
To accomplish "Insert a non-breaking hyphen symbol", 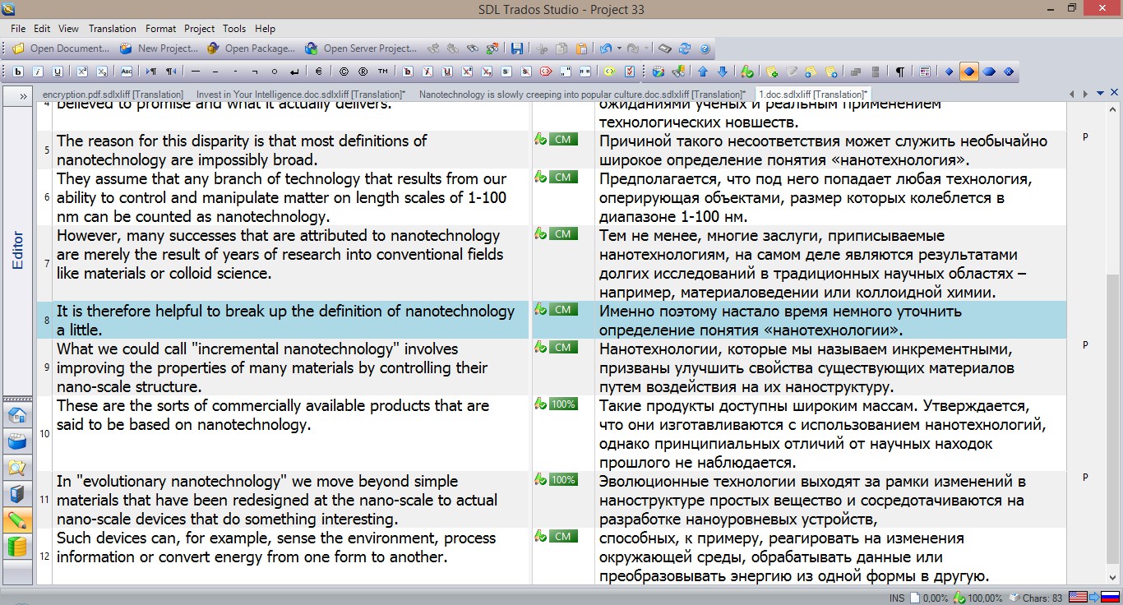I will [235, 72].
